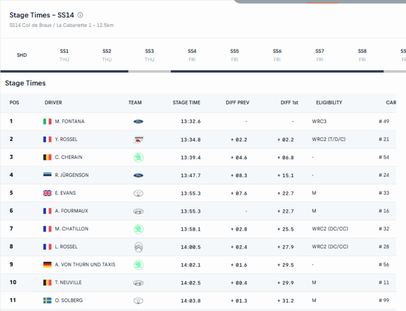Click the Italian flag next to M. Fontana

(47, 122)
